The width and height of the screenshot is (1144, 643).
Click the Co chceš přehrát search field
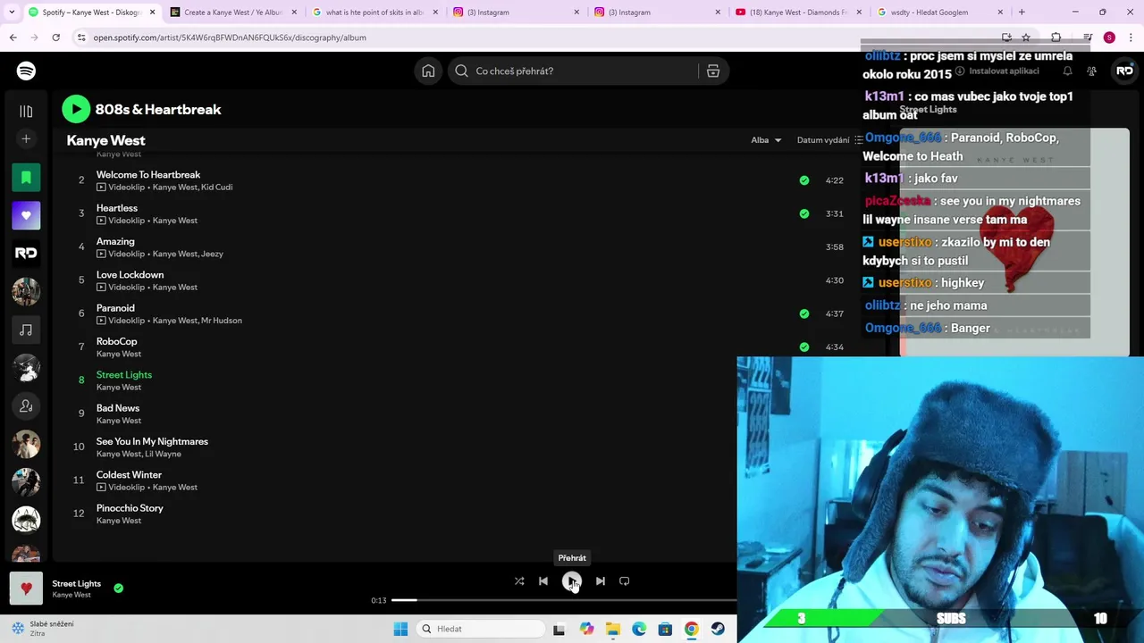(572, 71)
